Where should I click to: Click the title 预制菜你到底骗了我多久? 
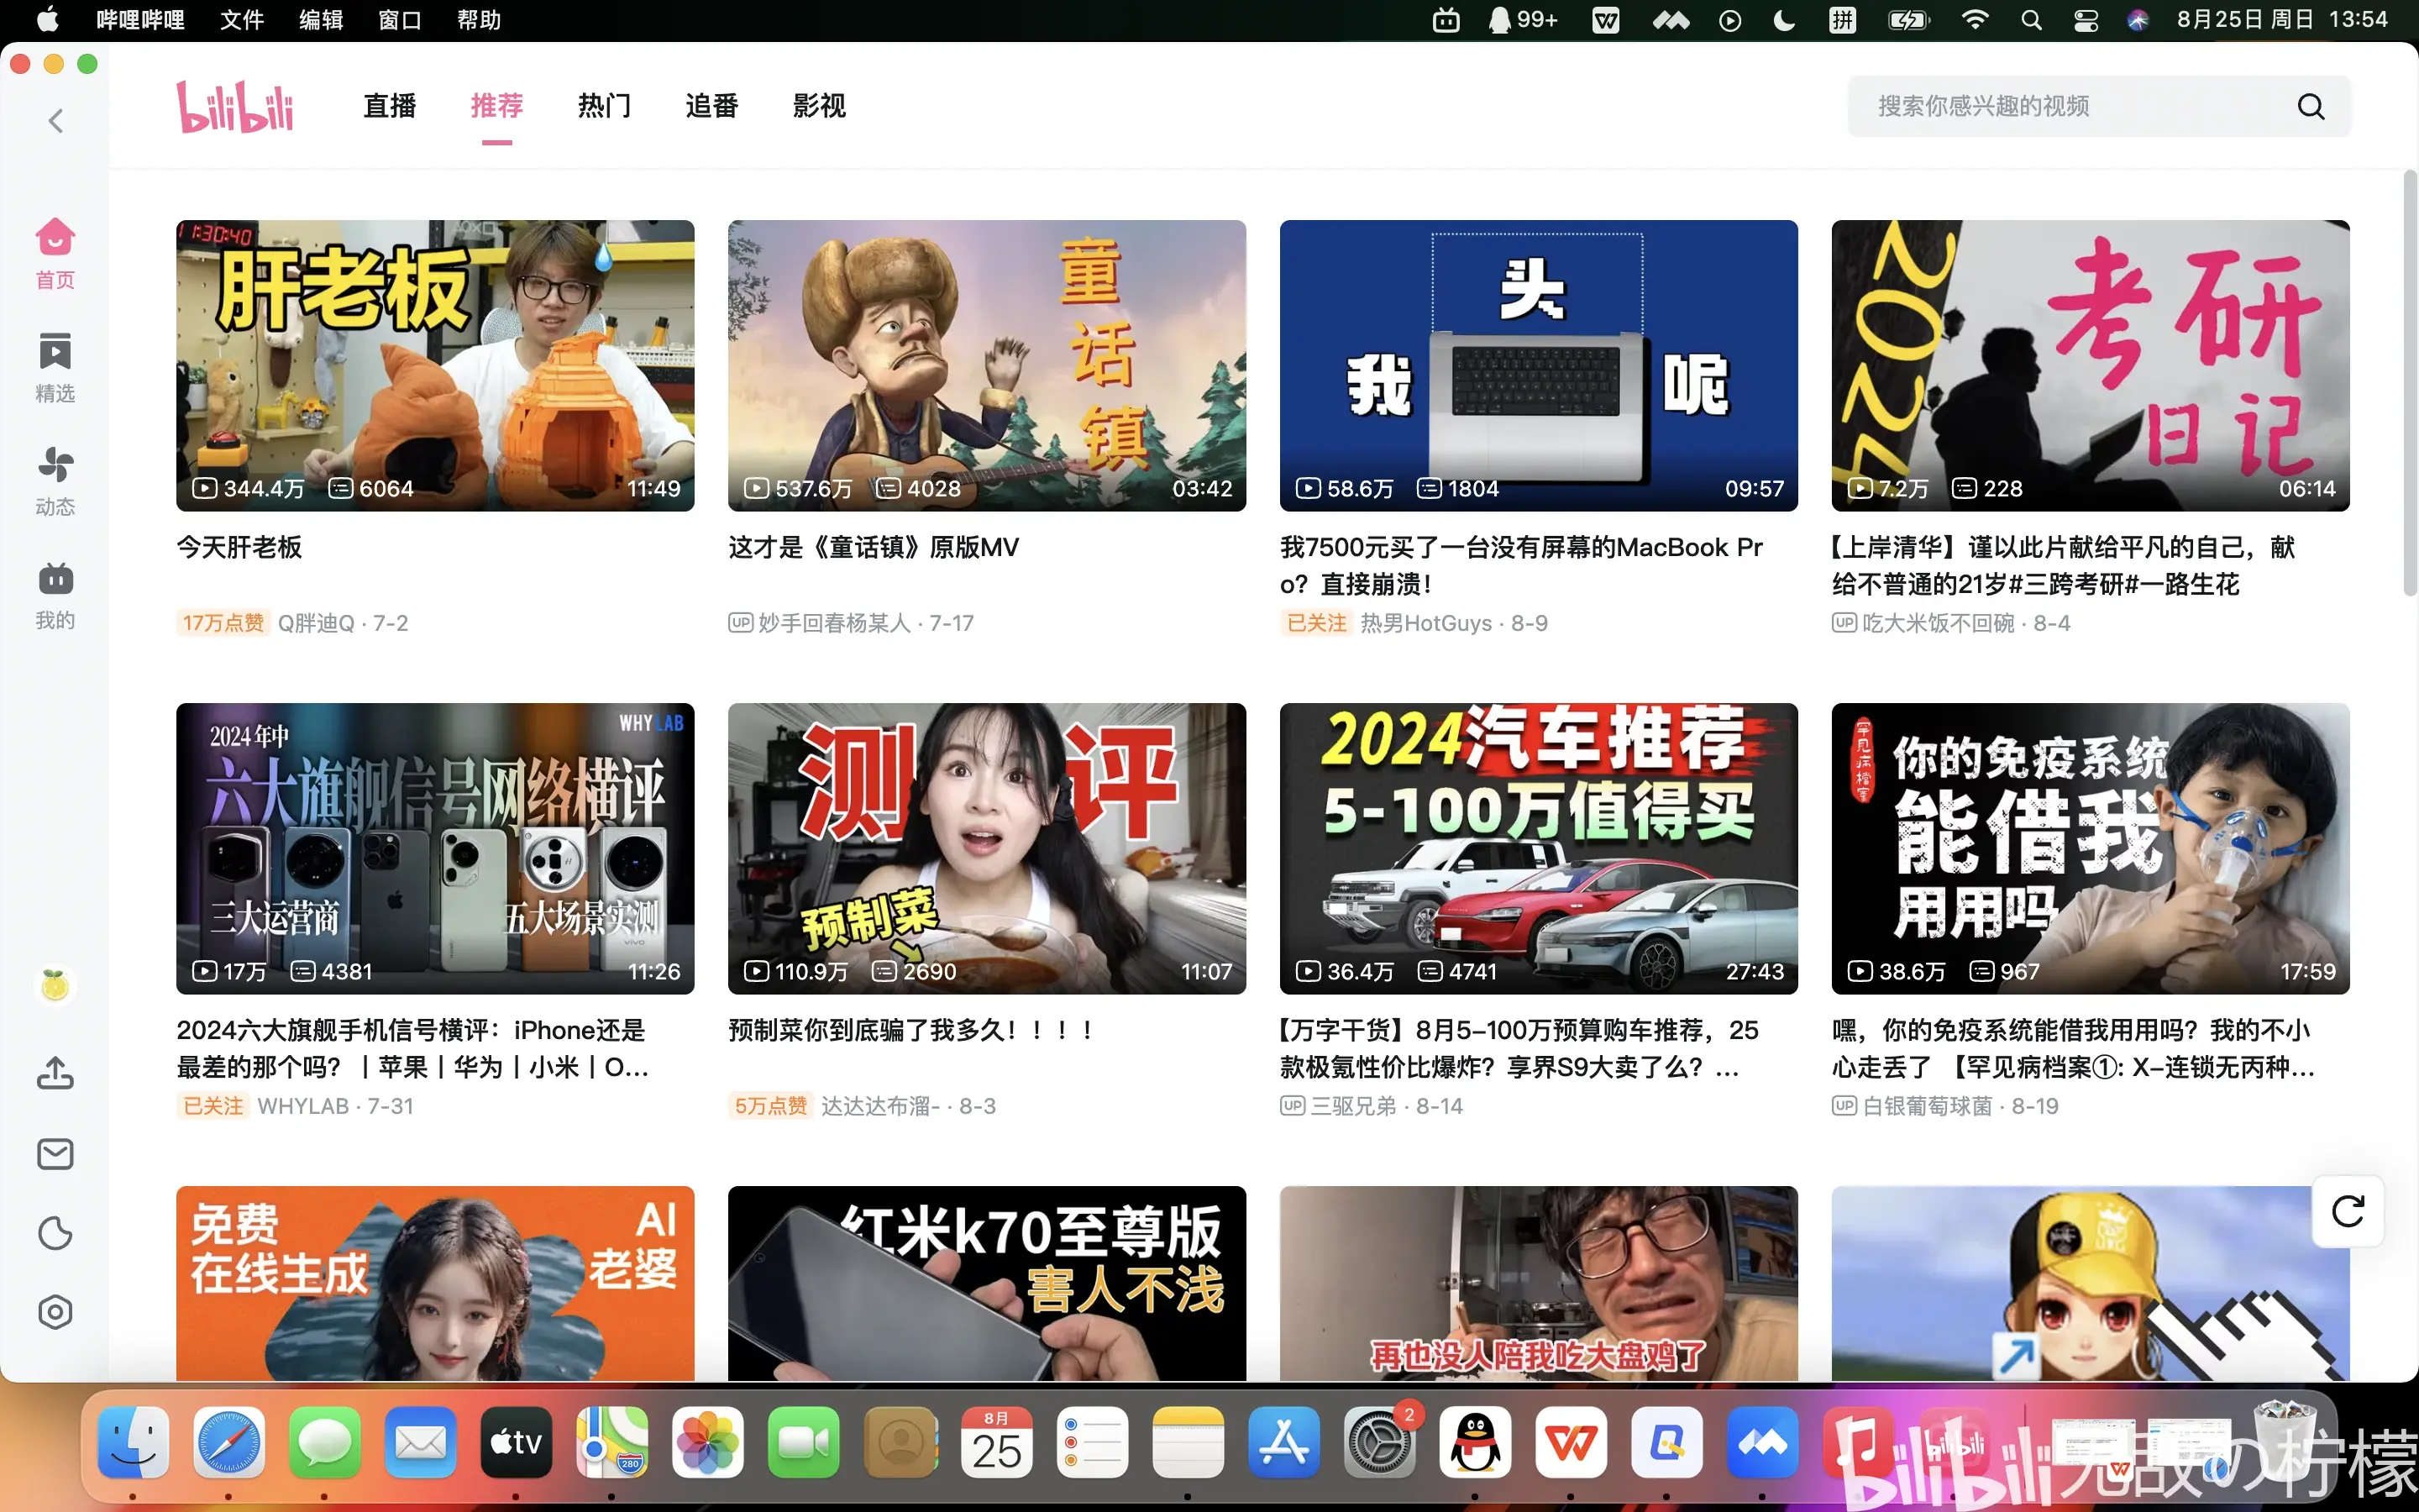(910, 1030)
